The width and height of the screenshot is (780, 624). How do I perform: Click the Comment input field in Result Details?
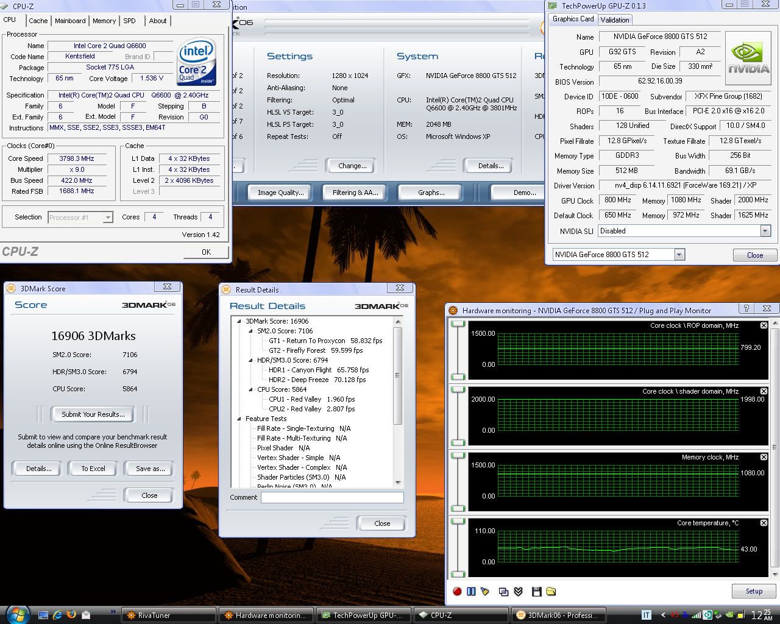click(332, 497)
